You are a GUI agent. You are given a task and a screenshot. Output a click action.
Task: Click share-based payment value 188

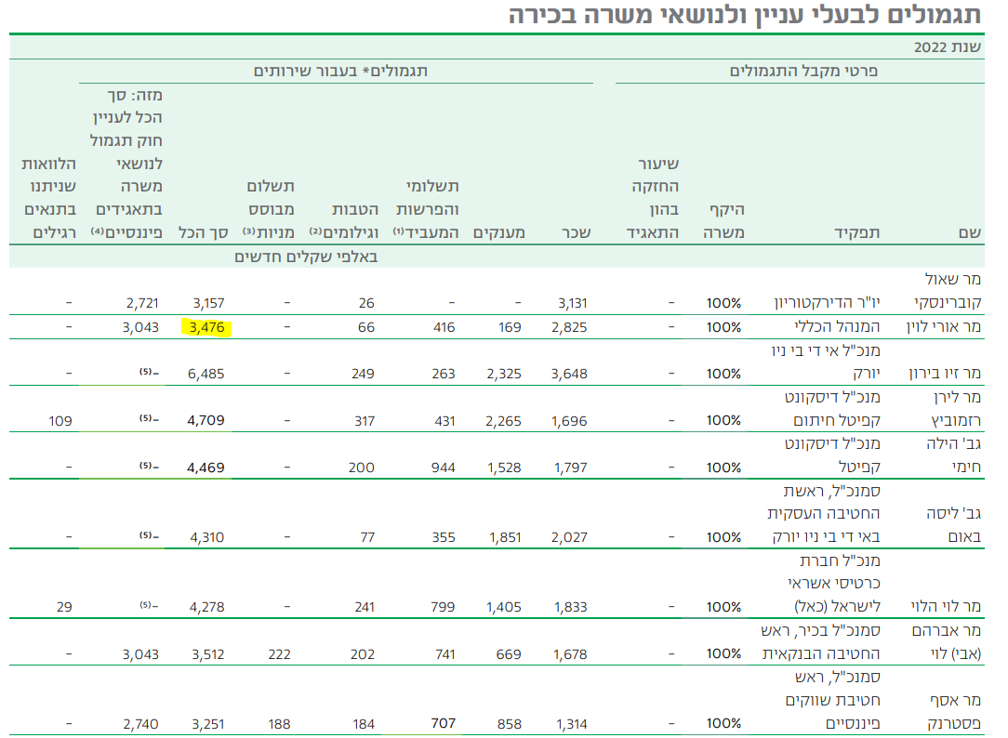pos(279,724)
